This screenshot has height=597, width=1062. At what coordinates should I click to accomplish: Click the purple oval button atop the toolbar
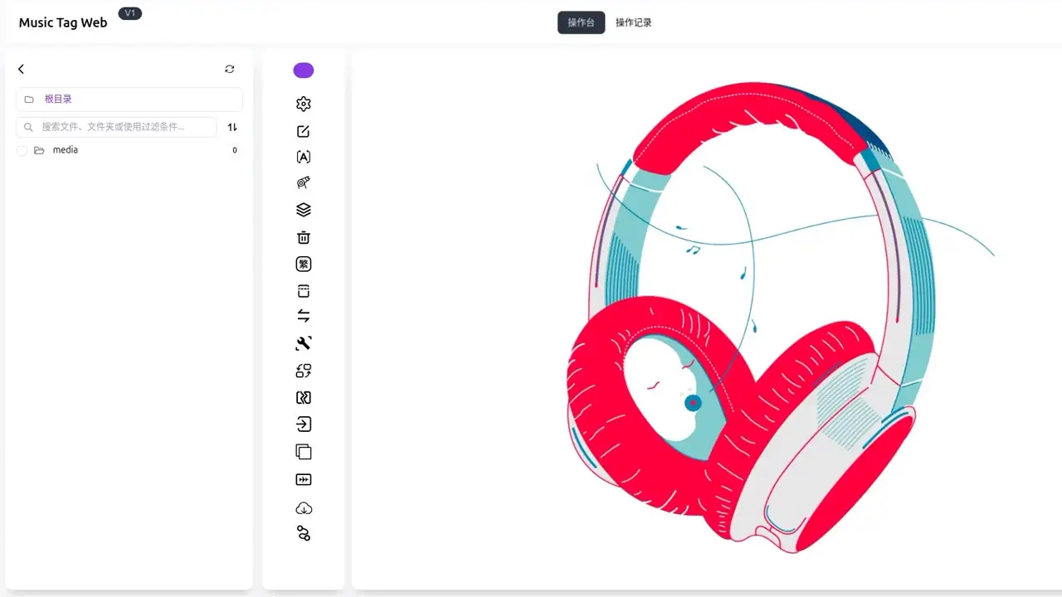click(x=304, y=70)
